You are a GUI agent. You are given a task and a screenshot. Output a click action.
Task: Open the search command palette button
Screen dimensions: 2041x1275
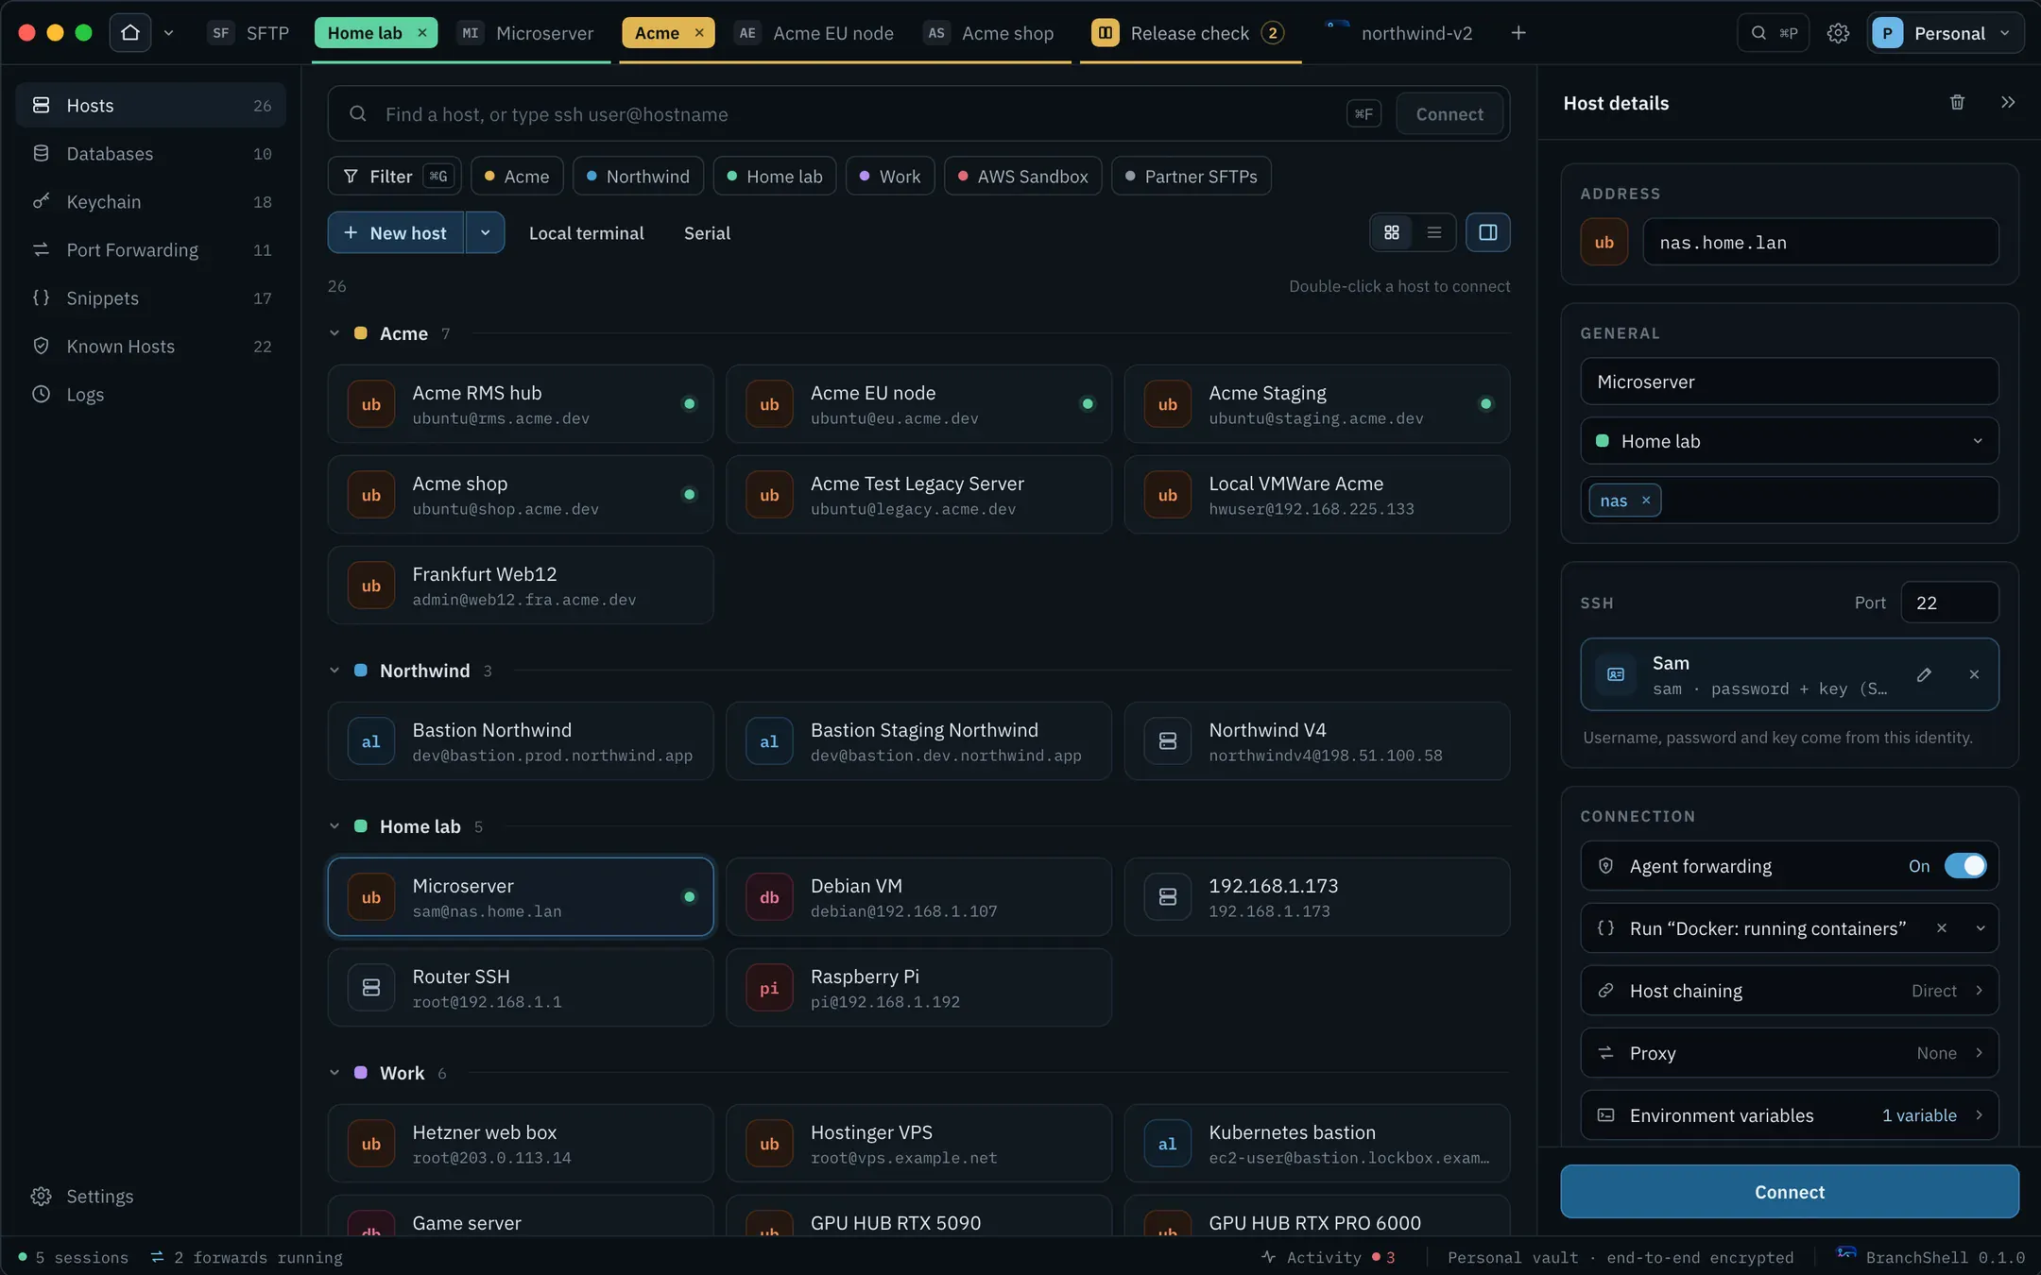pos(1774,33)
